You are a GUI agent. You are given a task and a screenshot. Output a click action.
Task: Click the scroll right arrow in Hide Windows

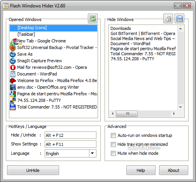(x=174, y=114)
